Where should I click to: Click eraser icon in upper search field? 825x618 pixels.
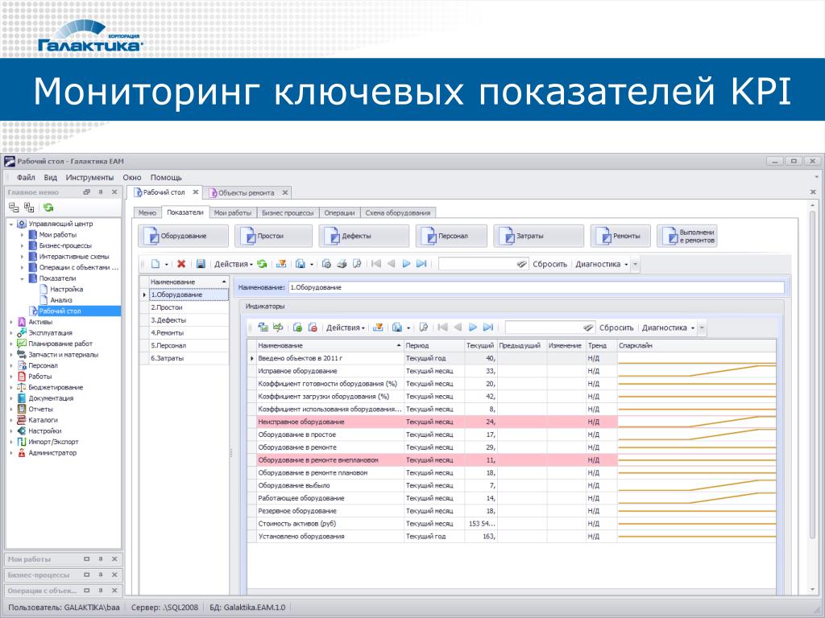click(522, 264)
